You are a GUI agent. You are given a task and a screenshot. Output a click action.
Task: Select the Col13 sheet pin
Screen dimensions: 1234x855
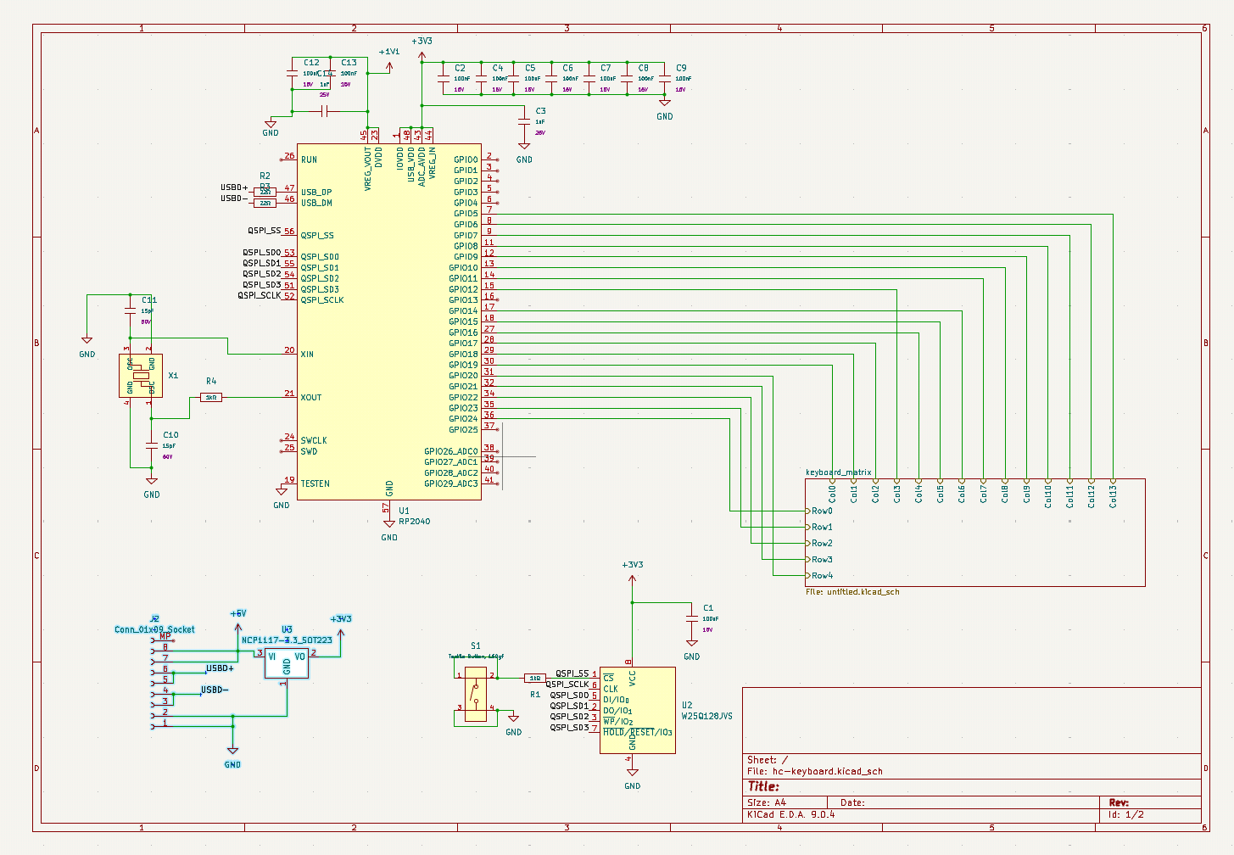[1113, 494]
